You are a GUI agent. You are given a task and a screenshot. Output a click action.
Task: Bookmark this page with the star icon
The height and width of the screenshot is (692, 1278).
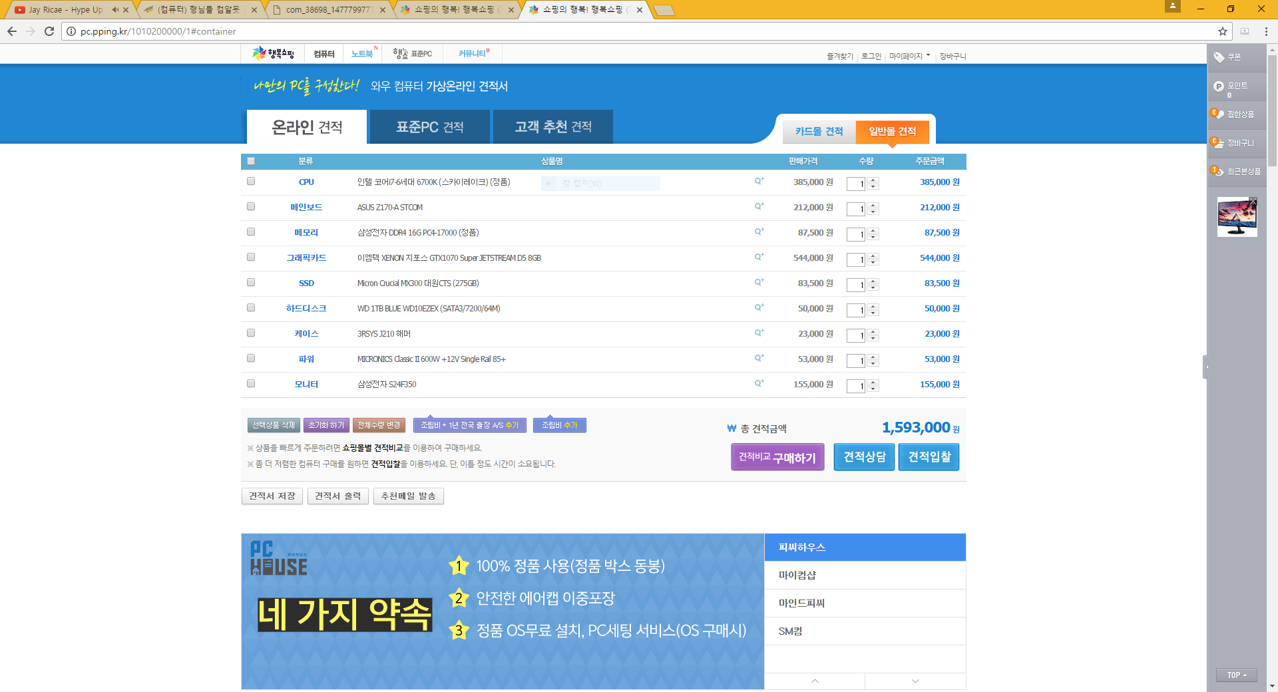(x=1223, y=31)
